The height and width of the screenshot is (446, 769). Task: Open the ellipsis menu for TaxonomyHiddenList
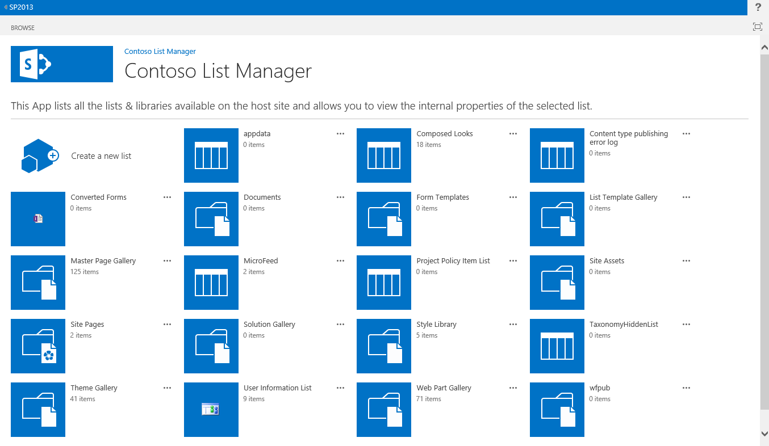(686, 325)
